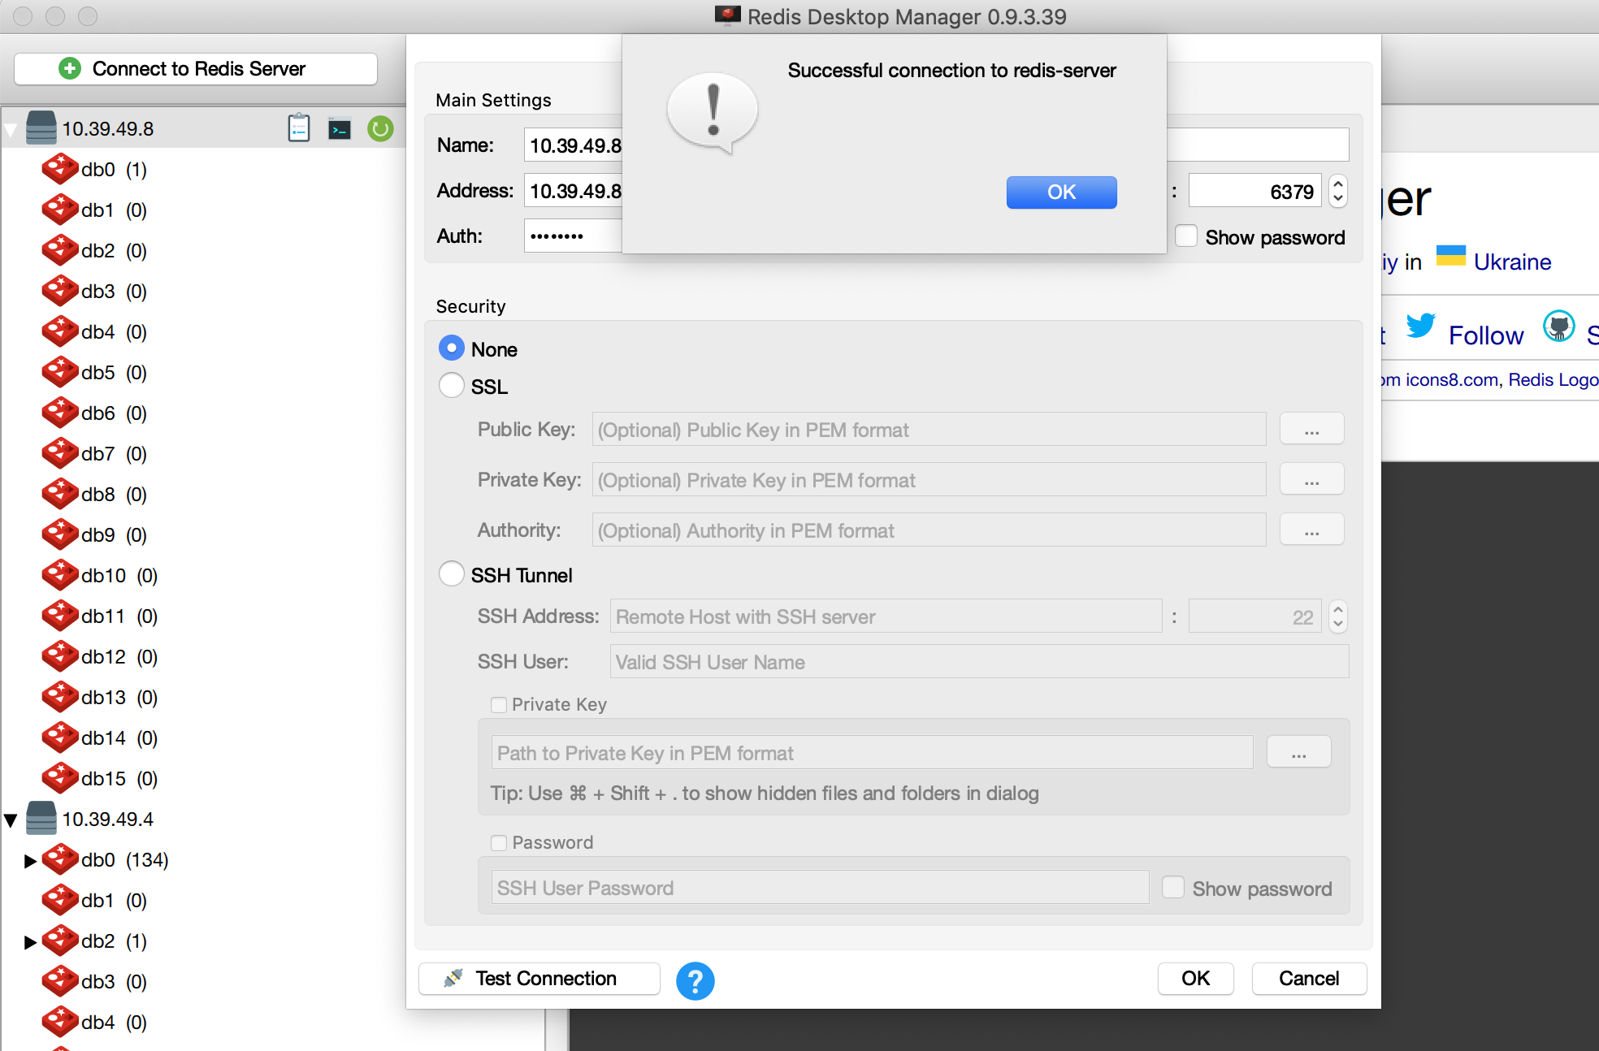Enable Show password checkbox in Main Settings

pyautogui.click(x=1186, y=236)
